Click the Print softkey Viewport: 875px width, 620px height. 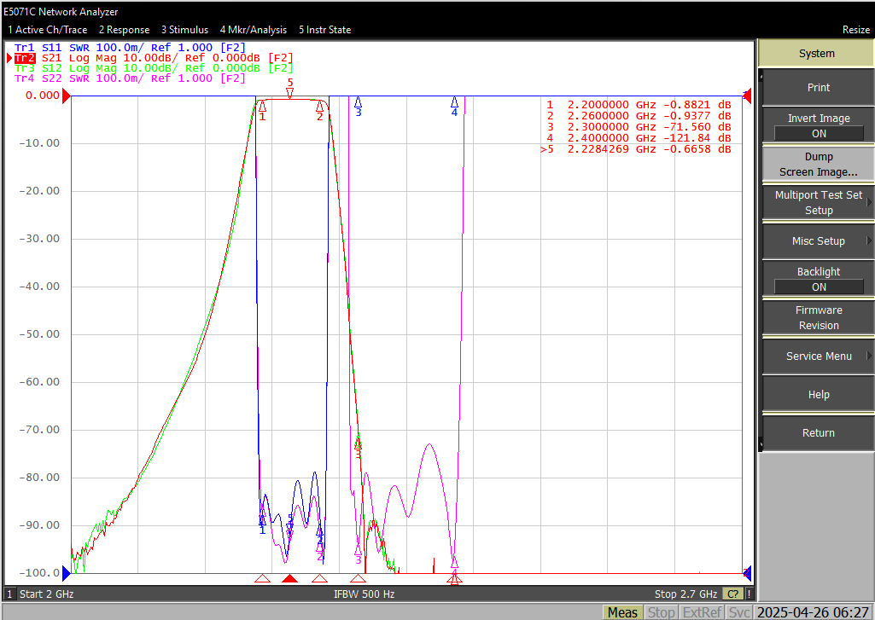point(818,88)
